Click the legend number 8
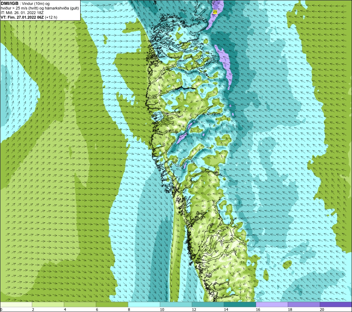 [129, 310]
